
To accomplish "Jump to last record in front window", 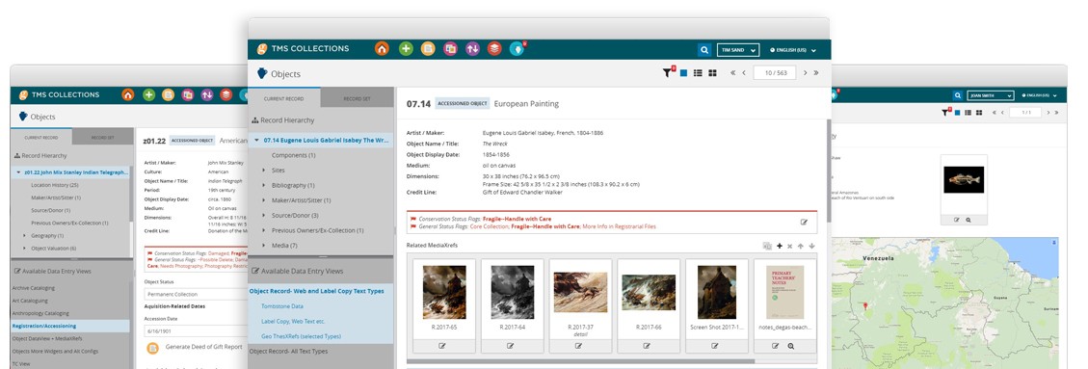I will click(x=816, y=73).
